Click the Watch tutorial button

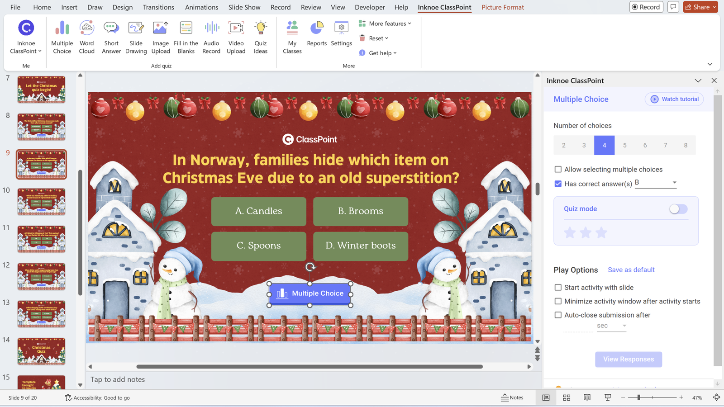pyautogui.click(x=674, y=99)
